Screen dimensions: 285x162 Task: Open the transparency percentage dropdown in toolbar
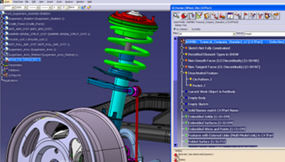click(21, 8)
